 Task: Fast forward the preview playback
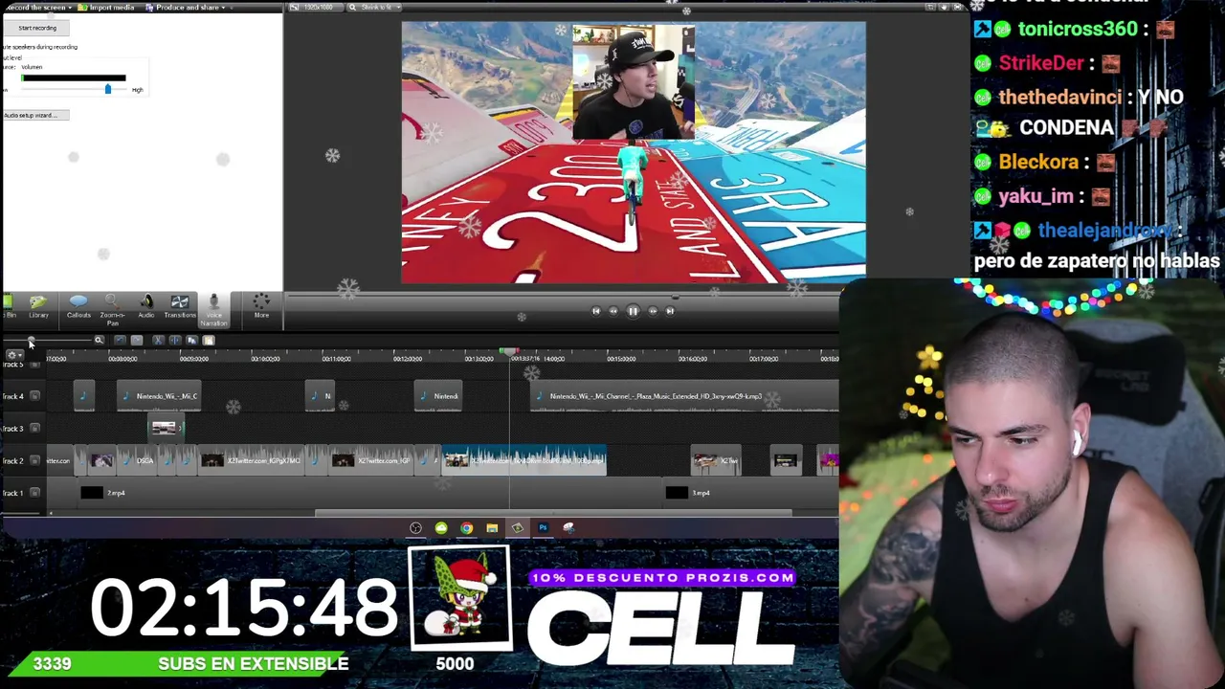point(653,311)
